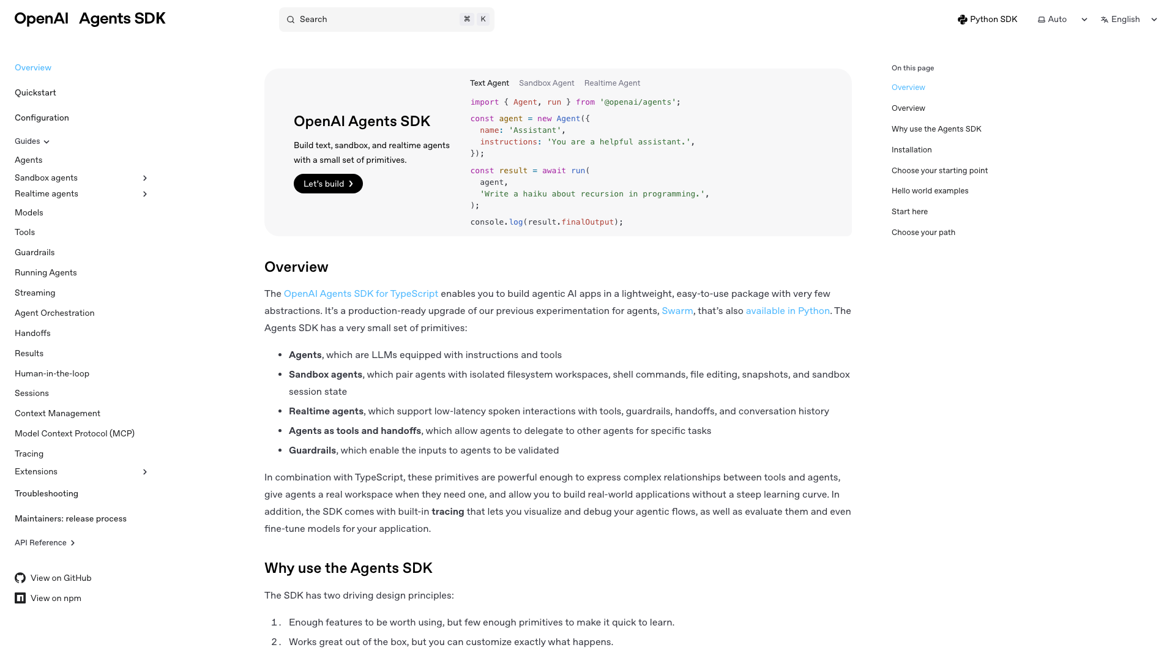1175x661 pixels.
Task: Open Sessions guide
Action: click(32, 393)
